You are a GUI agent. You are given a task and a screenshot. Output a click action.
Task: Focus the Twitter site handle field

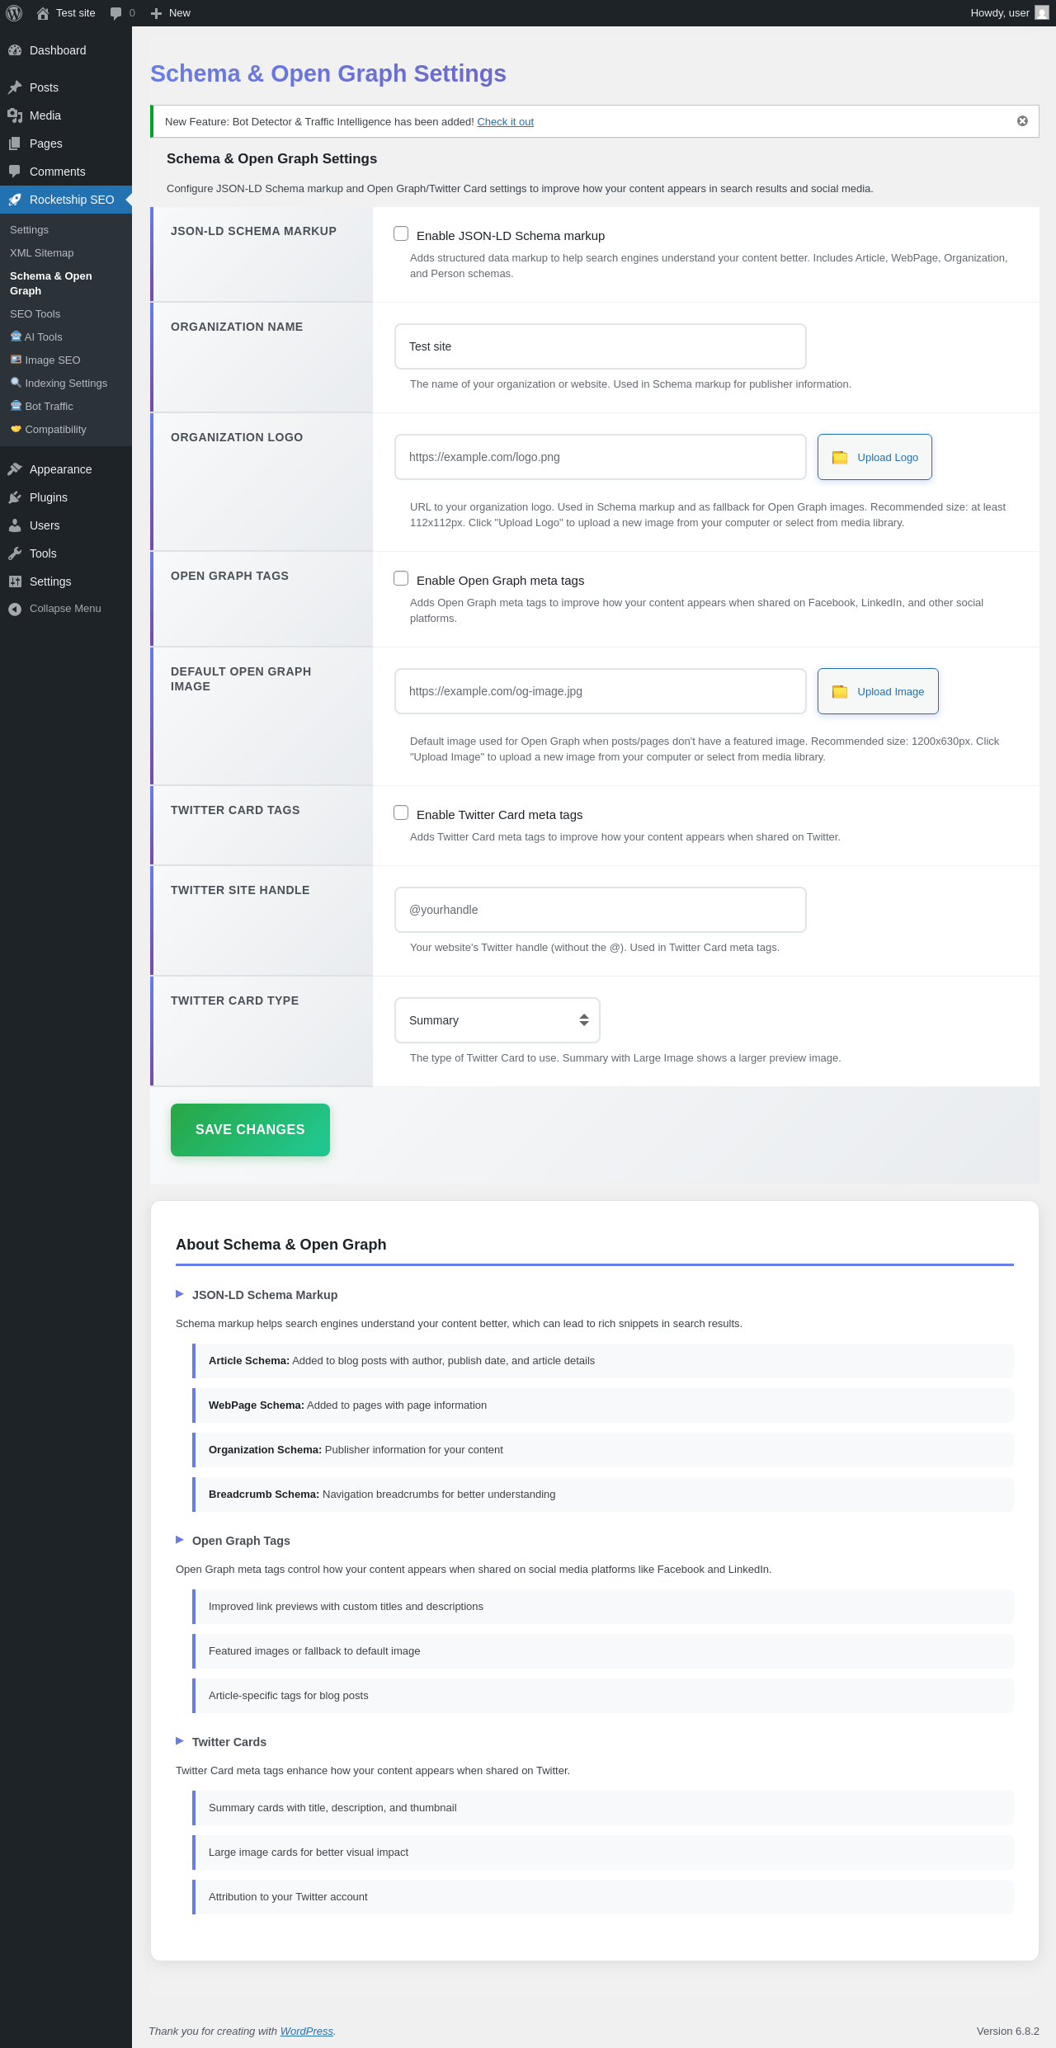[601, 910]
